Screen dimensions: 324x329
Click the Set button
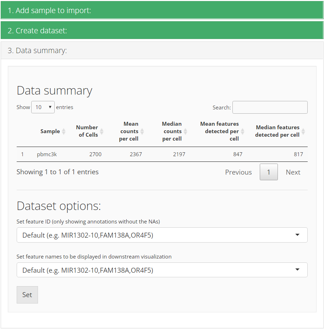click(x=27, y=295)
